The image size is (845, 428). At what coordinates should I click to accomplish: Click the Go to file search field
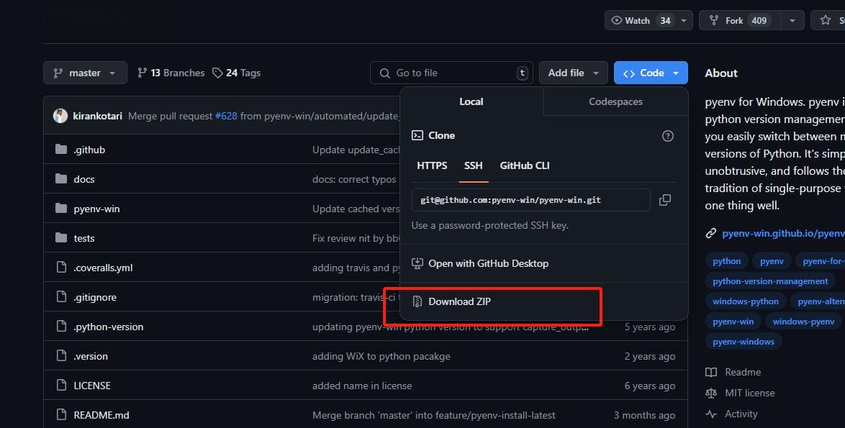point(451,73)
